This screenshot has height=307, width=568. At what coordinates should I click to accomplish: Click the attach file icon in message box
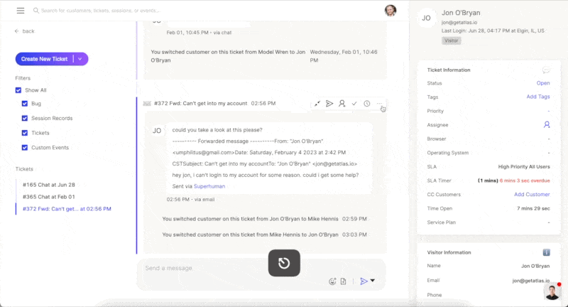click(x=343, y=281)
